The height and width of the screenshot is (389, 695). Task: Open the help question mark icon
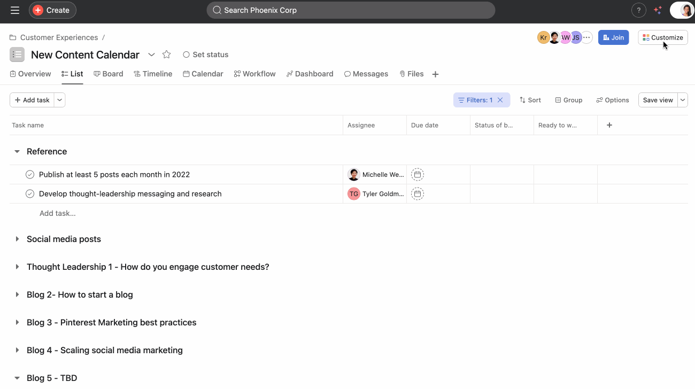[638, 10]
